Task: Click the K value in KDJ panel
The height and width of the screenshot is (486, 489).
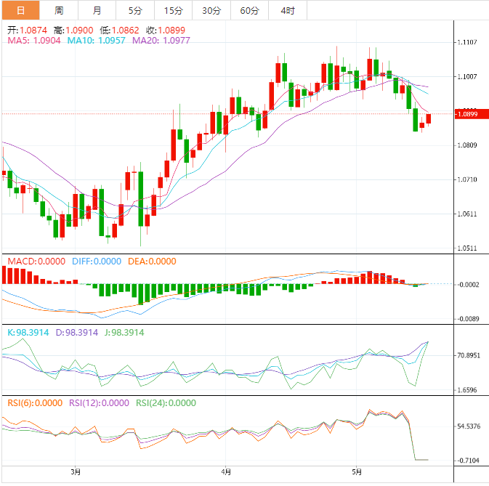Action: coord(28,332)
